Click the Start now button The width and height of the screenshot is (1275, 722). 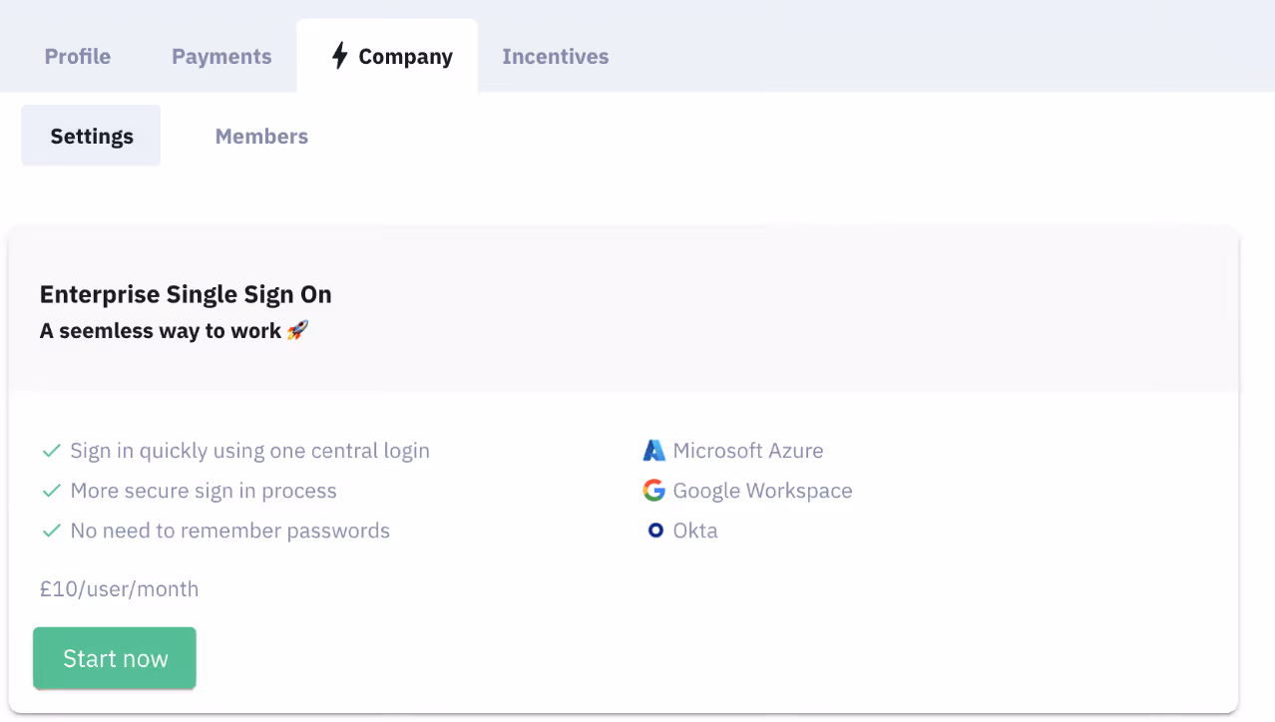(x=114, y=657)
